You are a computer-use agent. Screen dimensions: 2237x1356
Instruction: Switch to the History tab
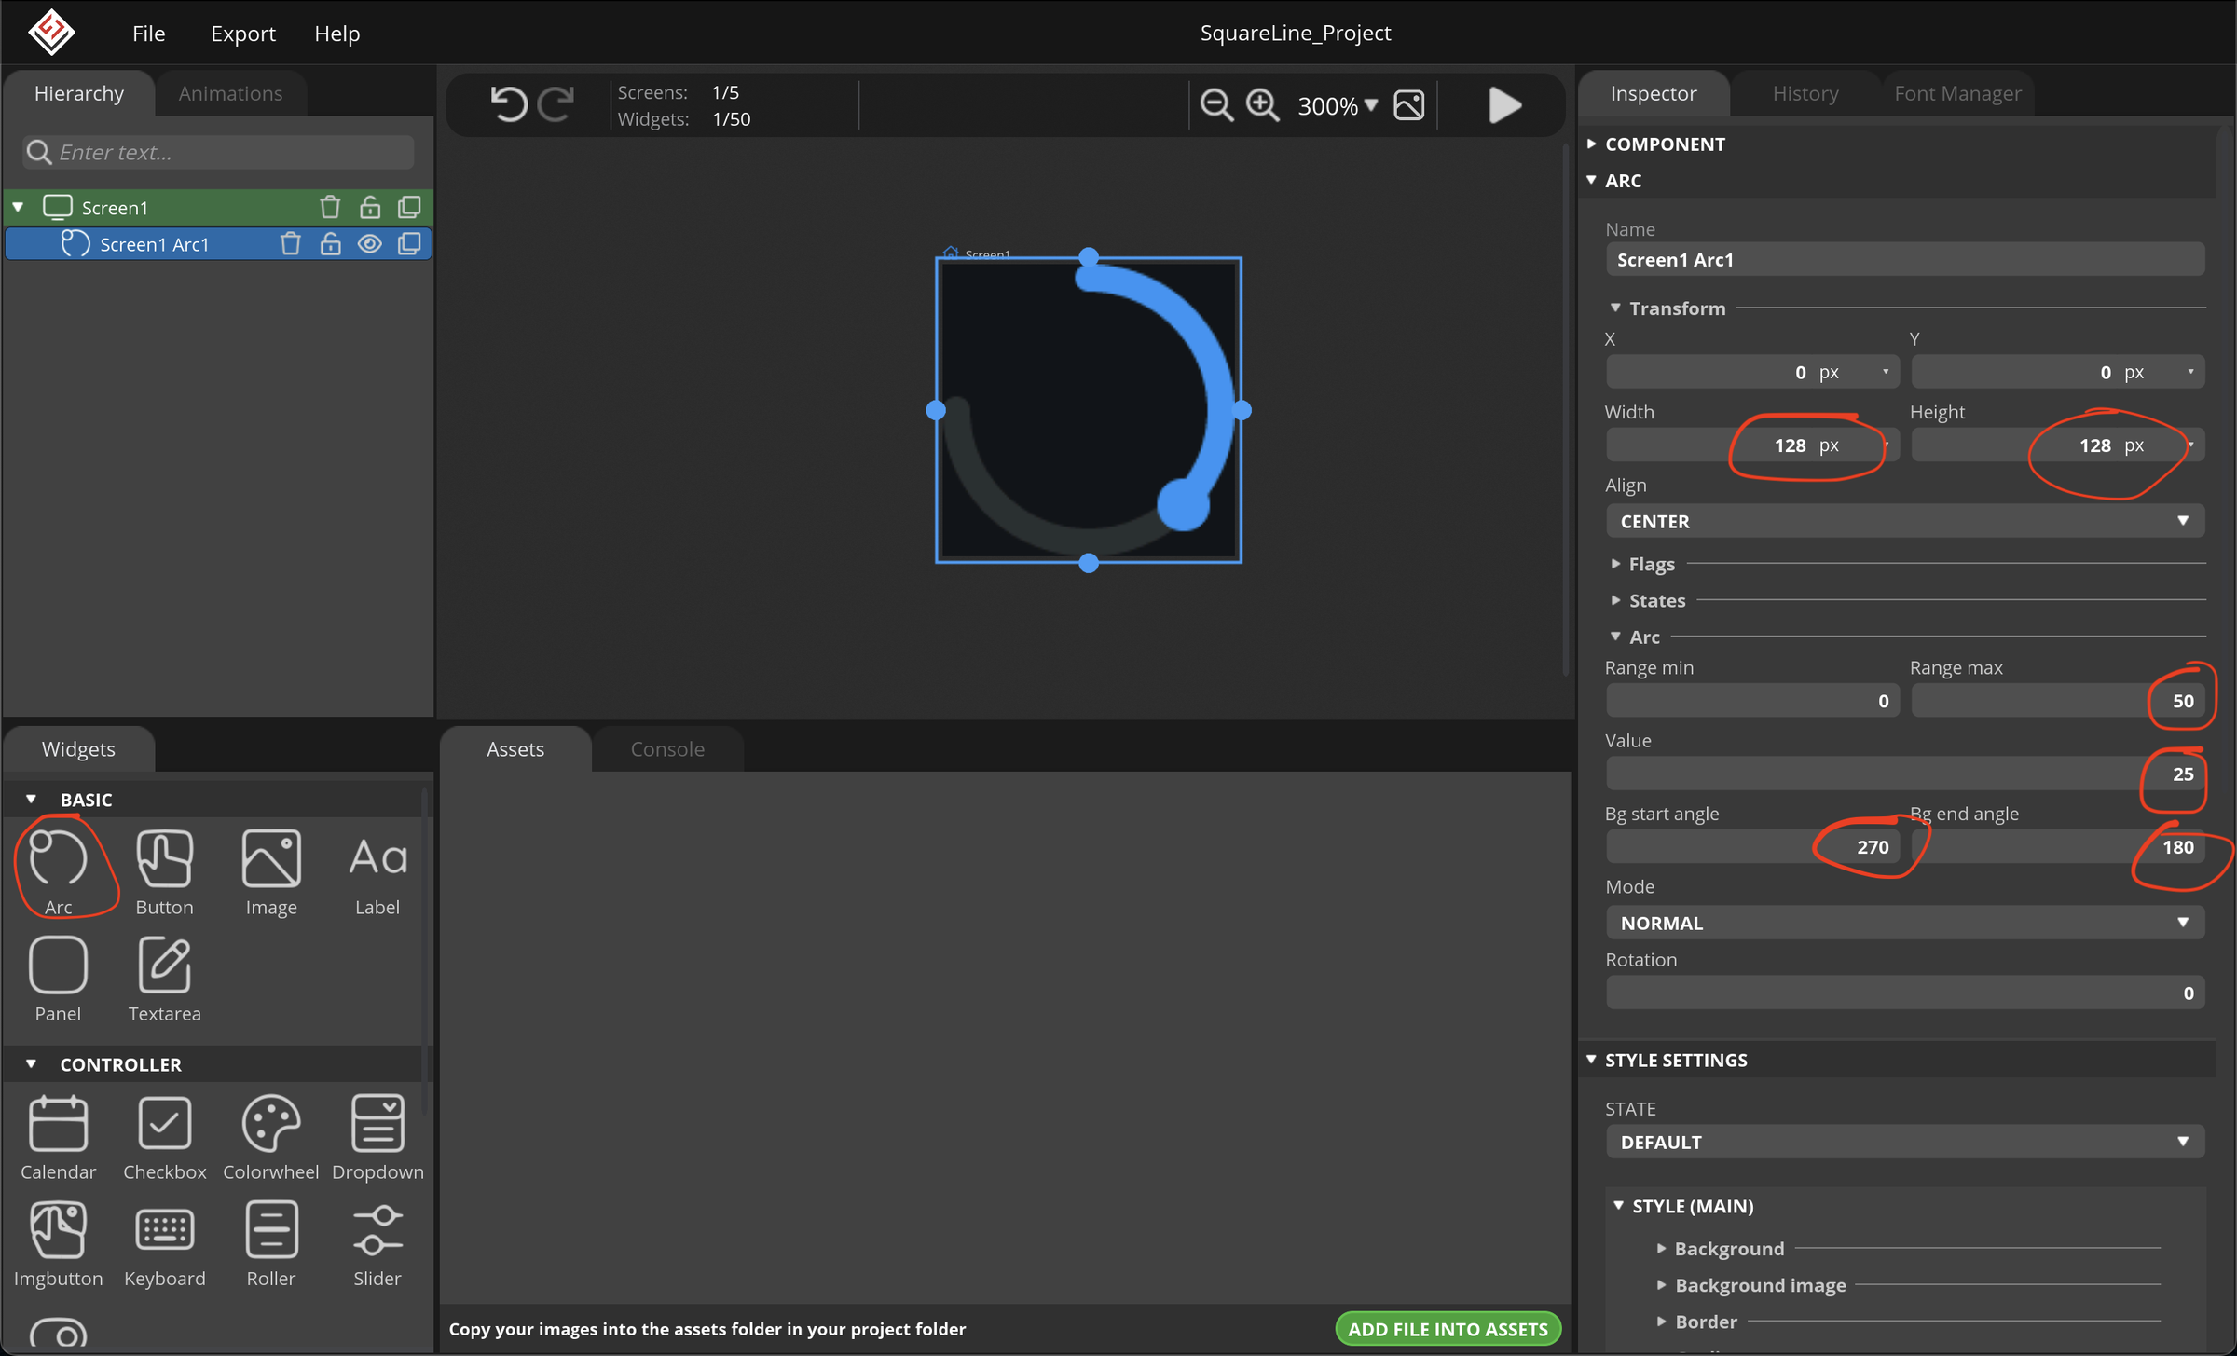click(1805, 92)
